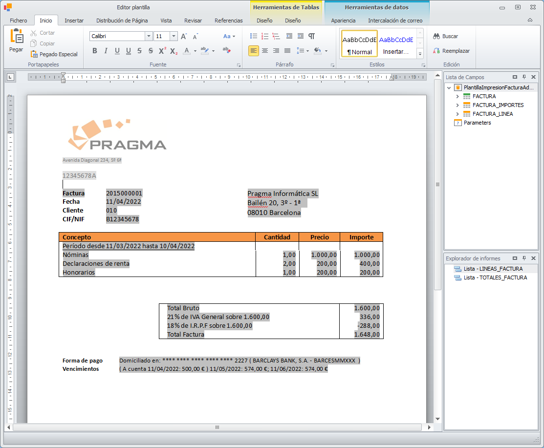Open the Aa change case dropdown
544x448 pixels.
229,36
